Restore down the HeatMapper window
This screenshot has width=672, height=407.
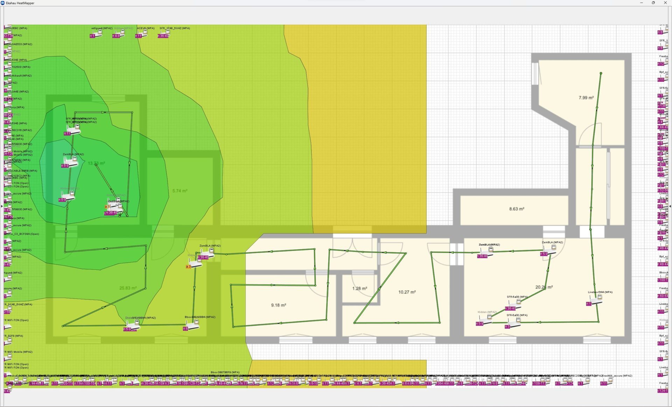pyautogui.click(x=653, y=3)
